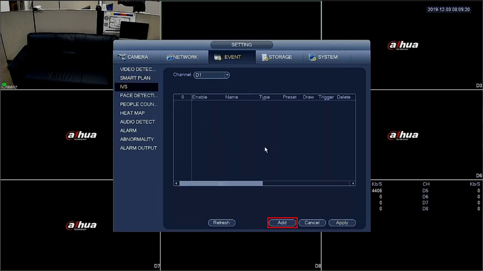
Task: Click the Cancel button
Action: (312, 223)
